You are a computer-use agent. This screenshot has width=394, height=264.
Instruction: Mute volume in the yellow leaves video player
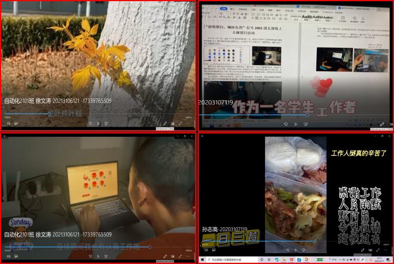coord(9,123)
